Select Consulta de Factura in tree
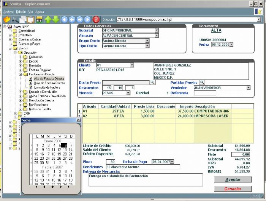 coord(47,87)
